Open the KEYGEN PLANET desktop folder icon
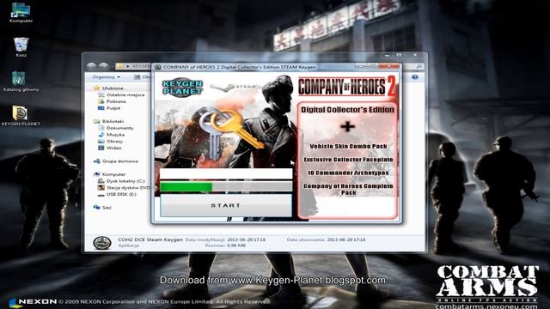Screen dimensions: 550x309 click(x=21, y=115)
